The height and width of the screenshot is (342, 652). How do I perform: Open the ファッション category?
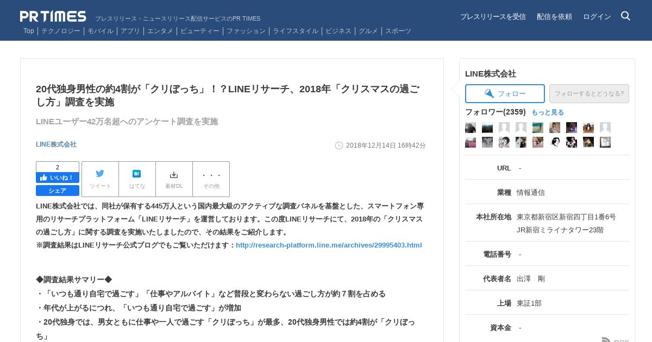[x=246, y=31]
